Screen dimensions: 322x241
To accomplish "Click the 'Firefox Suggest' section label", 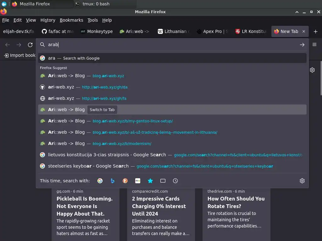I will 53,68.
